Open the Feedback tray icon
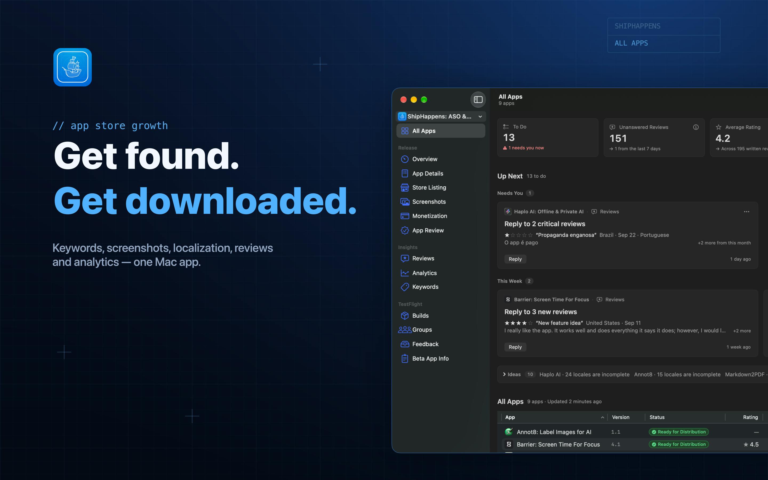Image resolution: width=768 pixels, height=480 pixels. coord(405,344)
